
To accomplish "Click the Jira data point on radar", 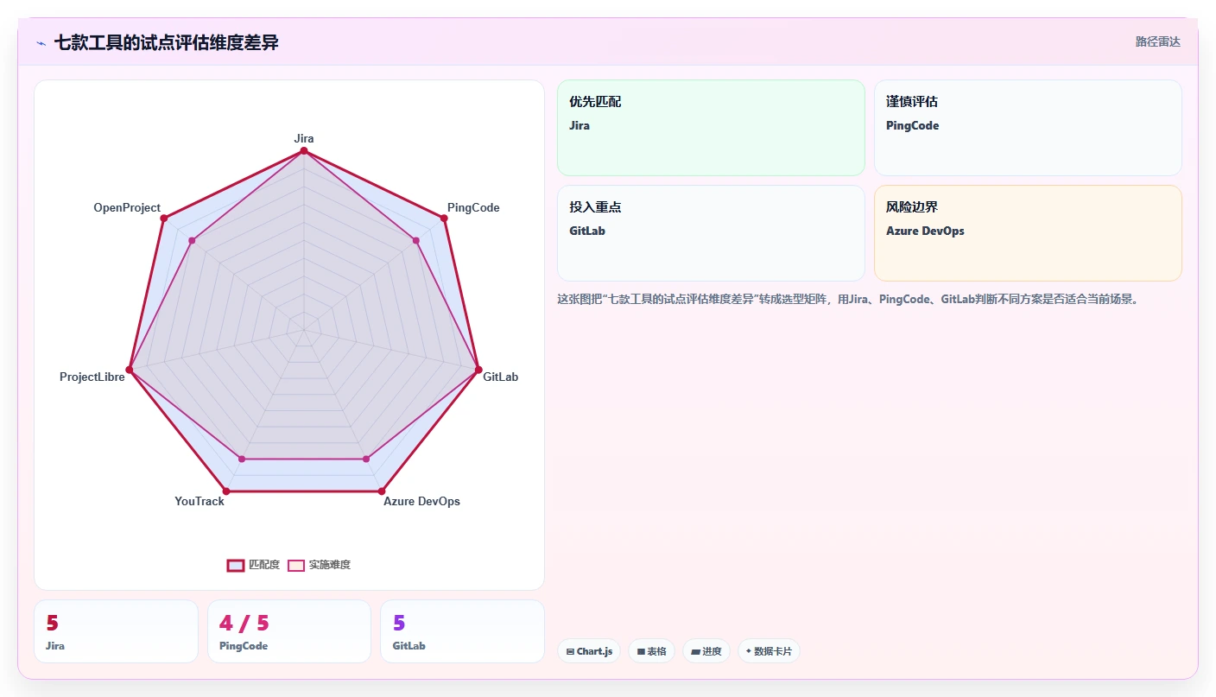I will click(x=303, y=151).
